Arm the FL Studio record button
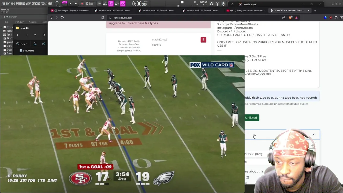Image resolution: width=343 pixels, height=193 pixels. (82, 4)
